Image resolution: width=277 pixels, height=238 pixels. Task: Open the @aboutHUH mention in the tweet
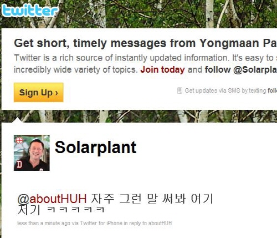coord(52,199)
